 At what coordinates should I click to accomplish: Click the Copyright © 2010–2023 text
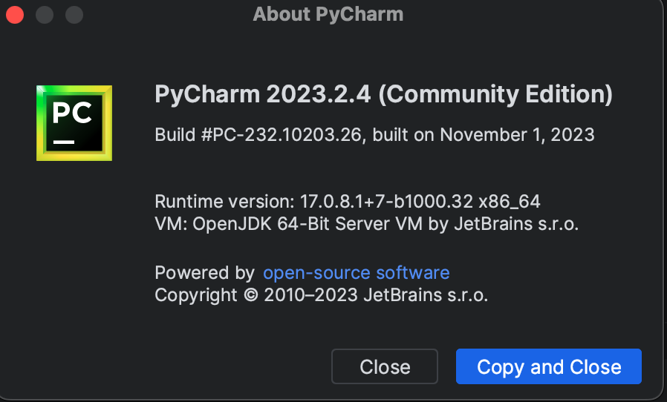256,294
